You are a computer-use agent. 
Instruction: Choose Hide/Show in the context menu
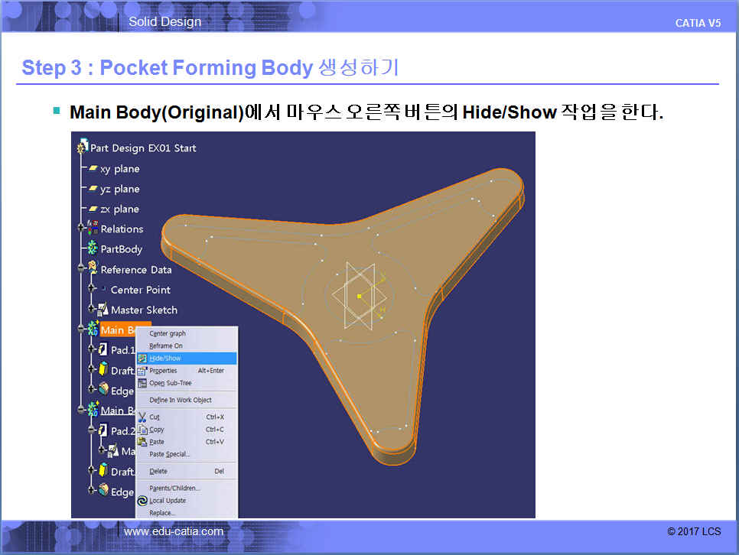(x=165, y=358)
